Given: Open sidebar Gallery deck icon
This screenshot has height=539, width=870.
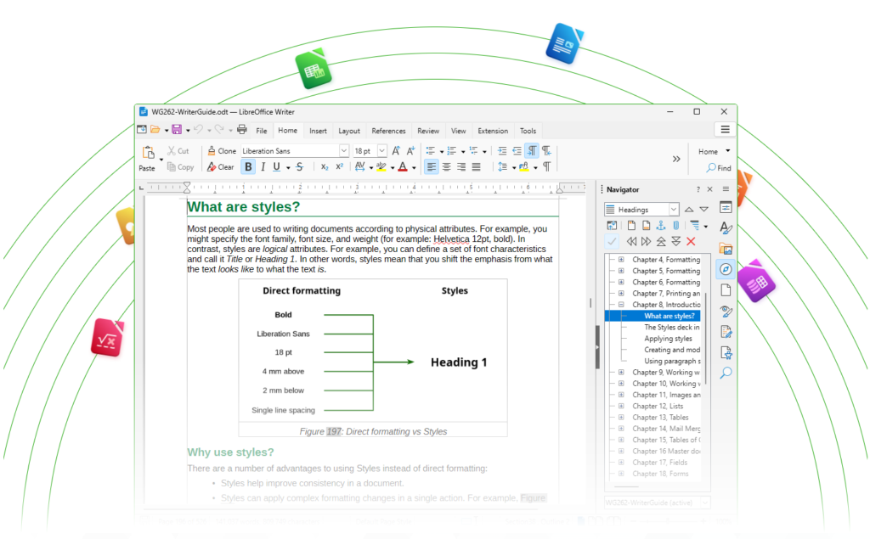Looking at the screenshot, I should pos(726,249).
